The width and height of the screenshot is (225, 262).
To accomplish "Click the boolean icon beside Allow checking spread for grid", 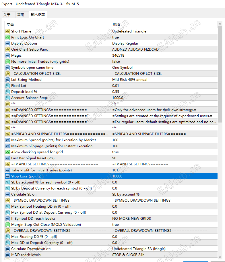I will tap(8, 152).
